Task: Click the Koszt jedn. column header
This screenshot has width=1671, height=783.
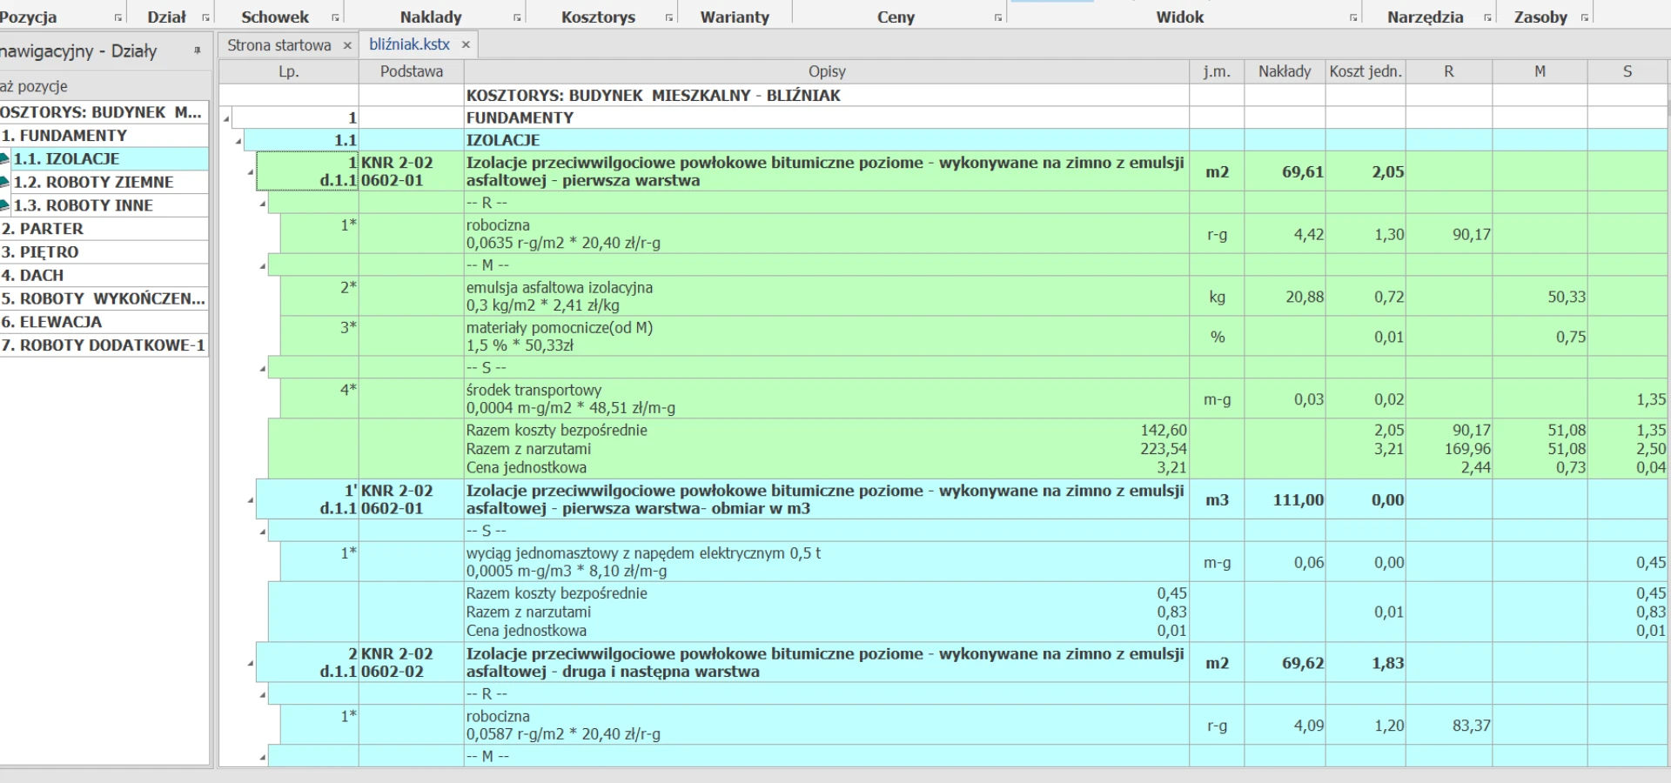Action: point(1366,71)
